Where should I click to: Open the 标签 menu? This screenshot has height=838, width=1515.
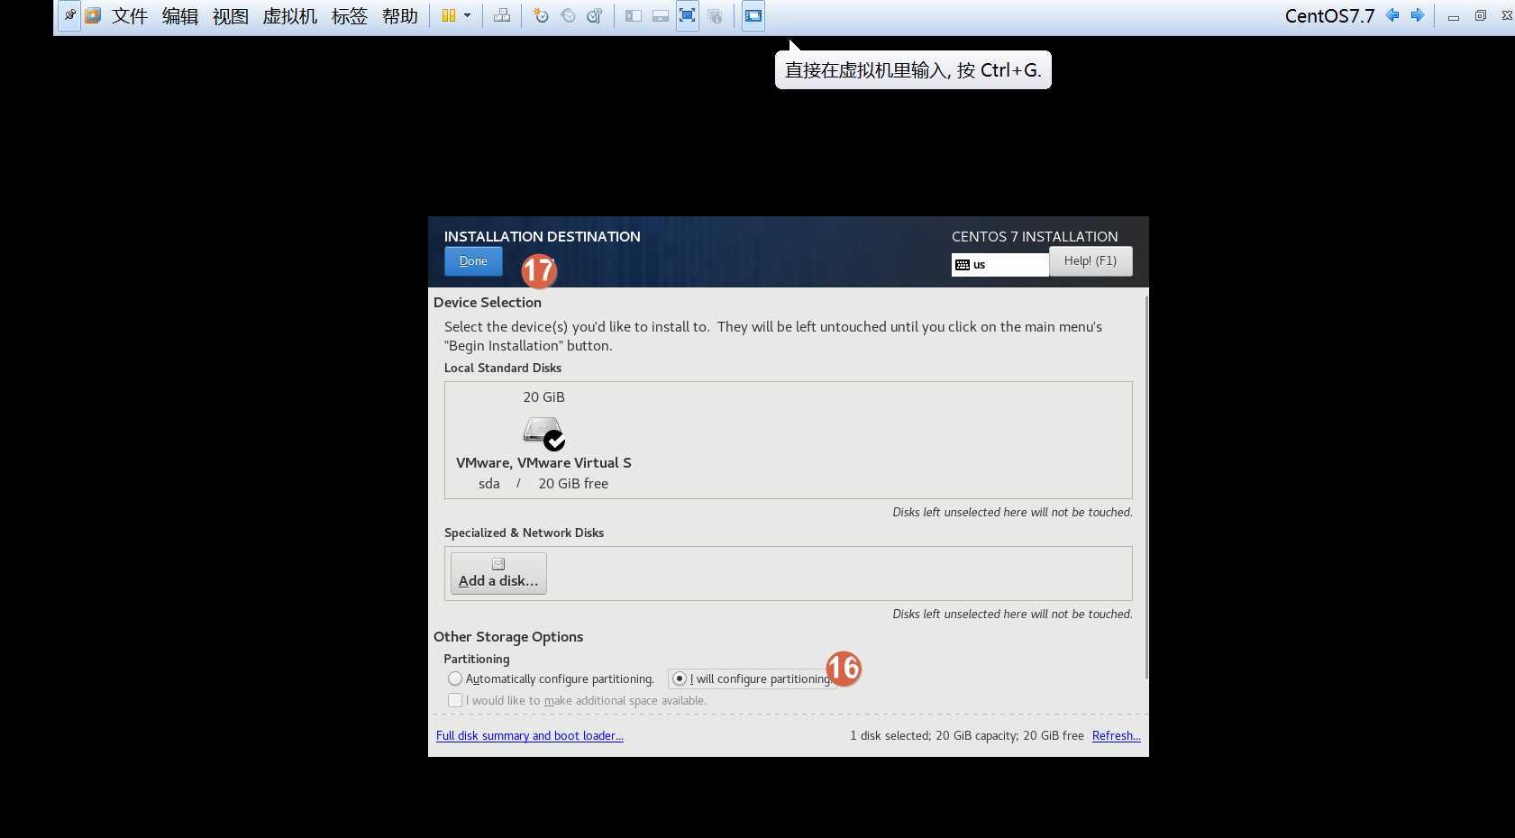[x=350, y=16]
